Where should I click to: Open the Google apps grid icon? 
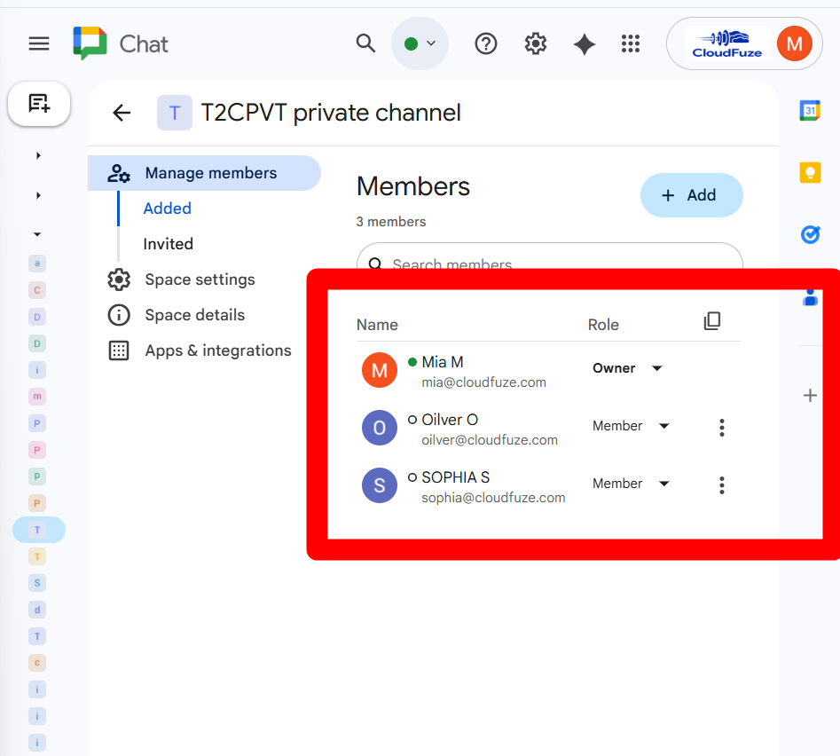[x=631, y=43]
